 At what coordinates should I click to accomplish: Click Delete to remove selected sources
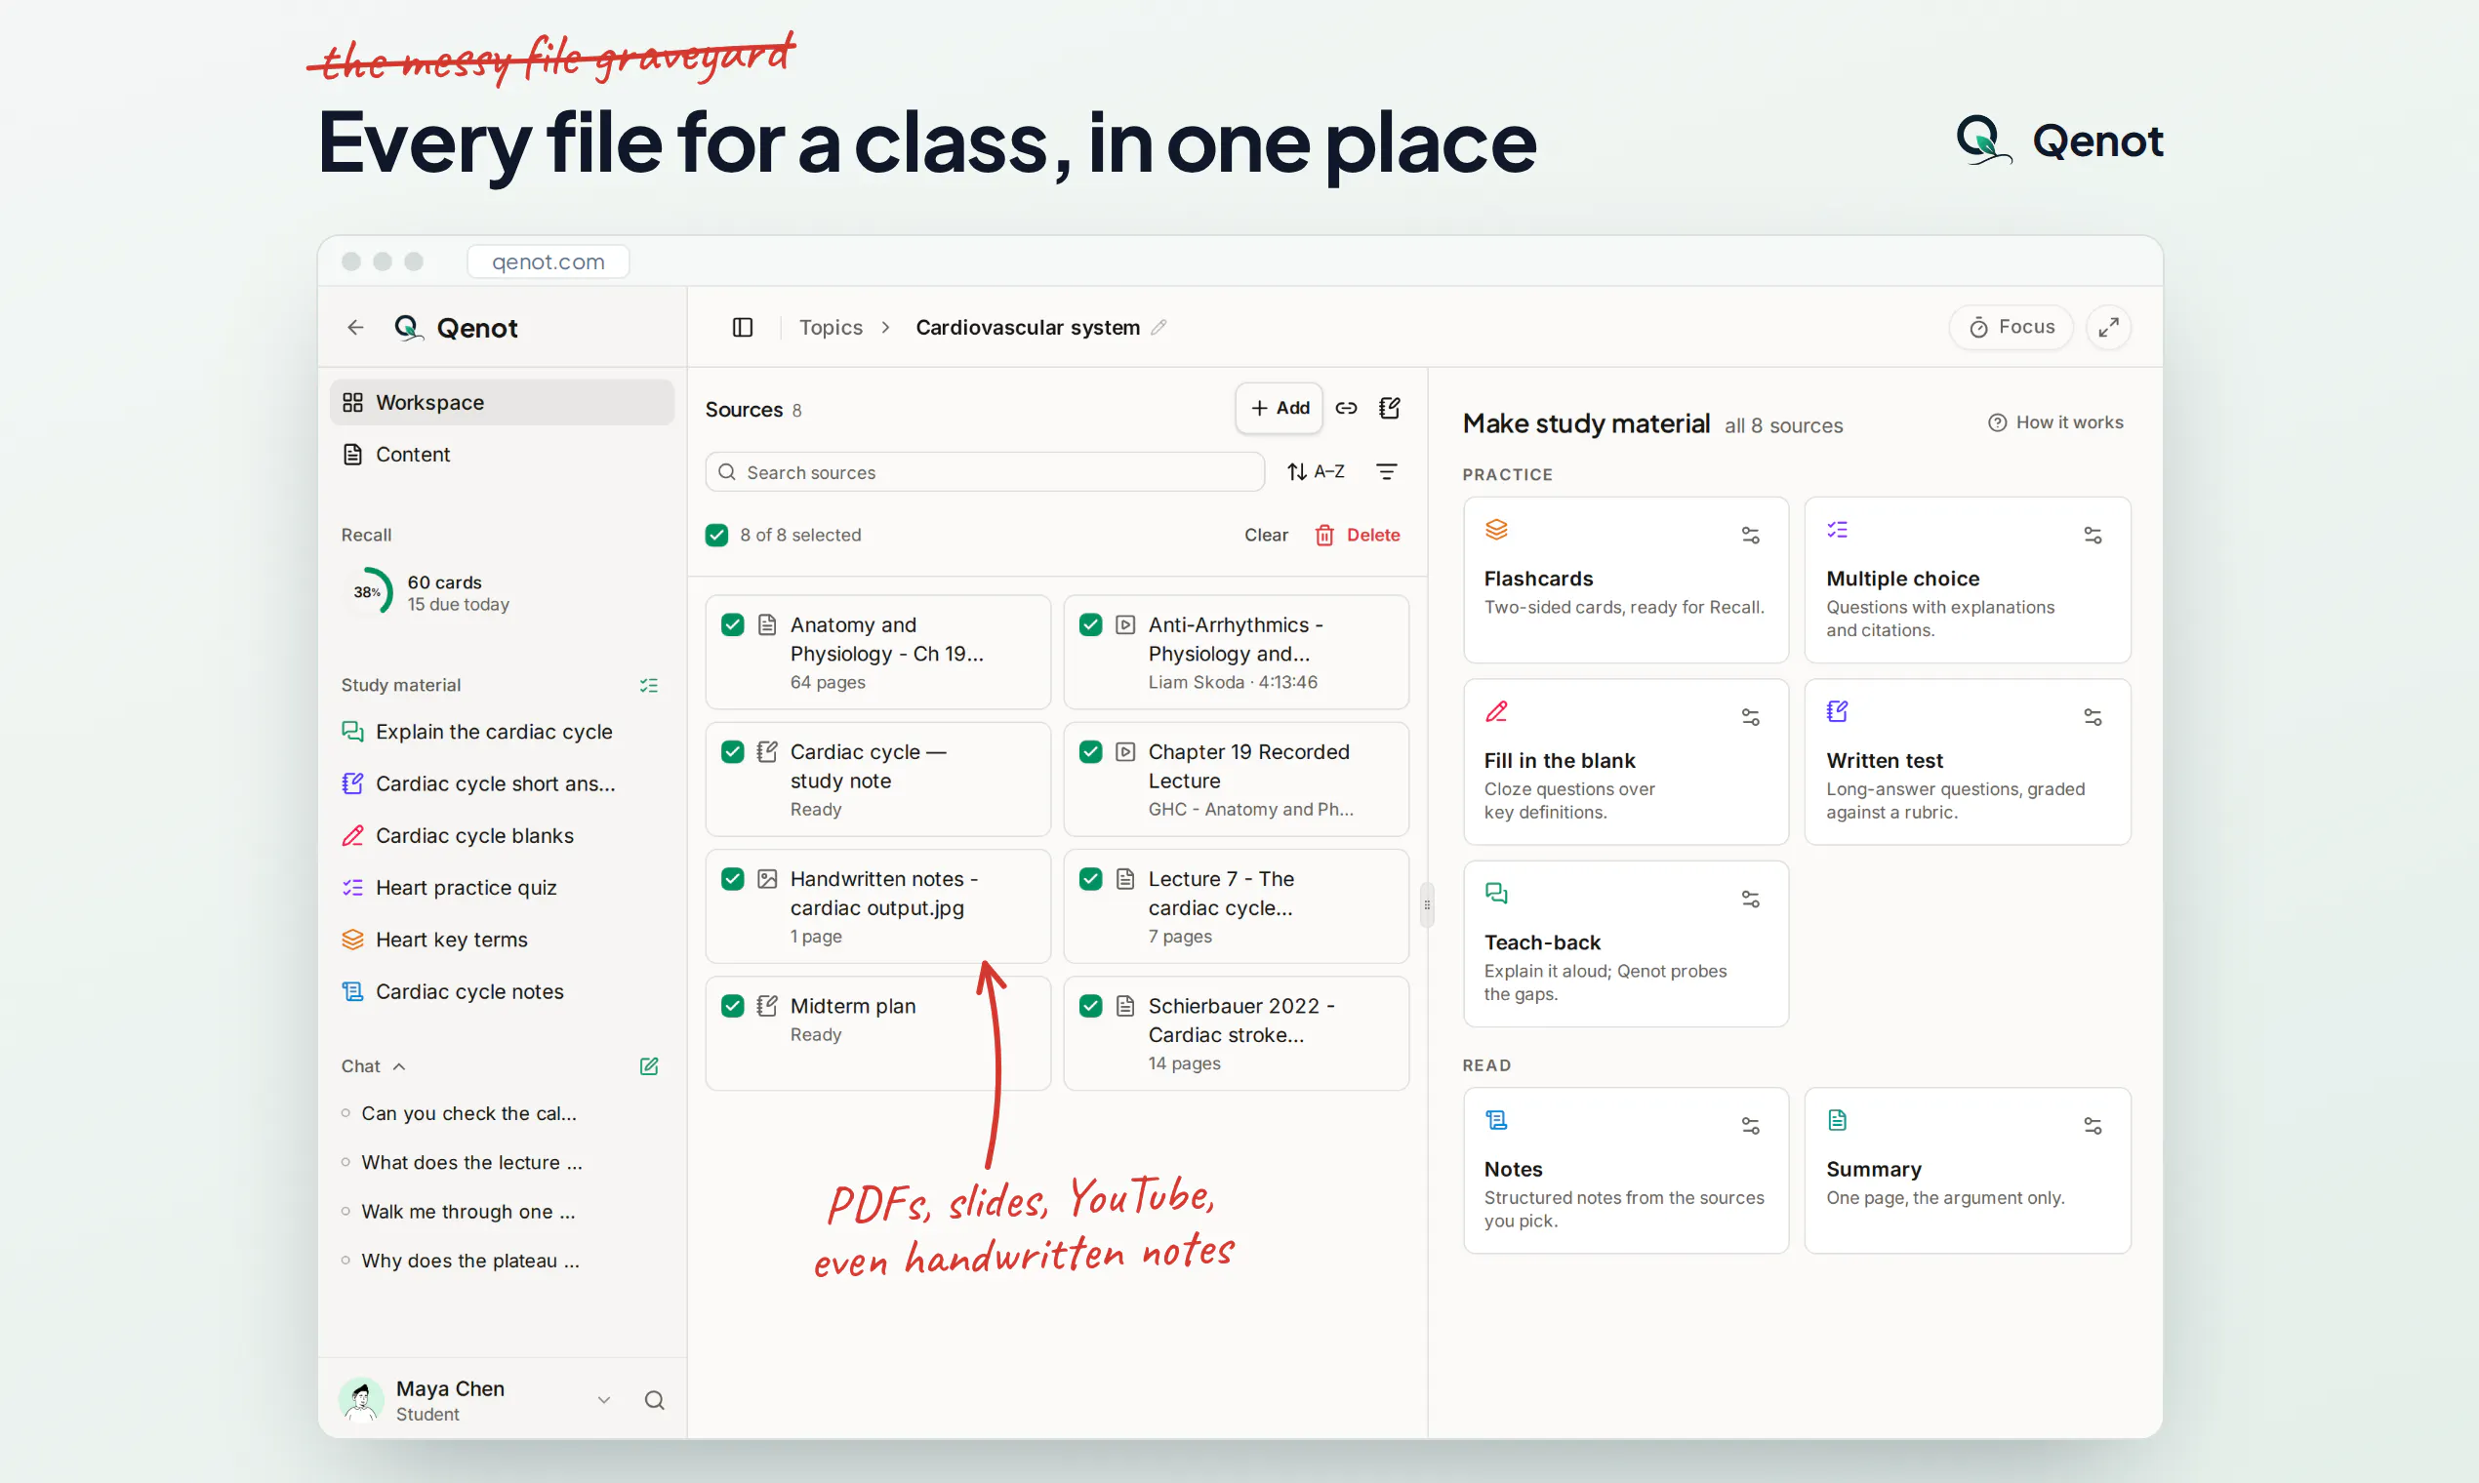click(x=1358, y=536)
